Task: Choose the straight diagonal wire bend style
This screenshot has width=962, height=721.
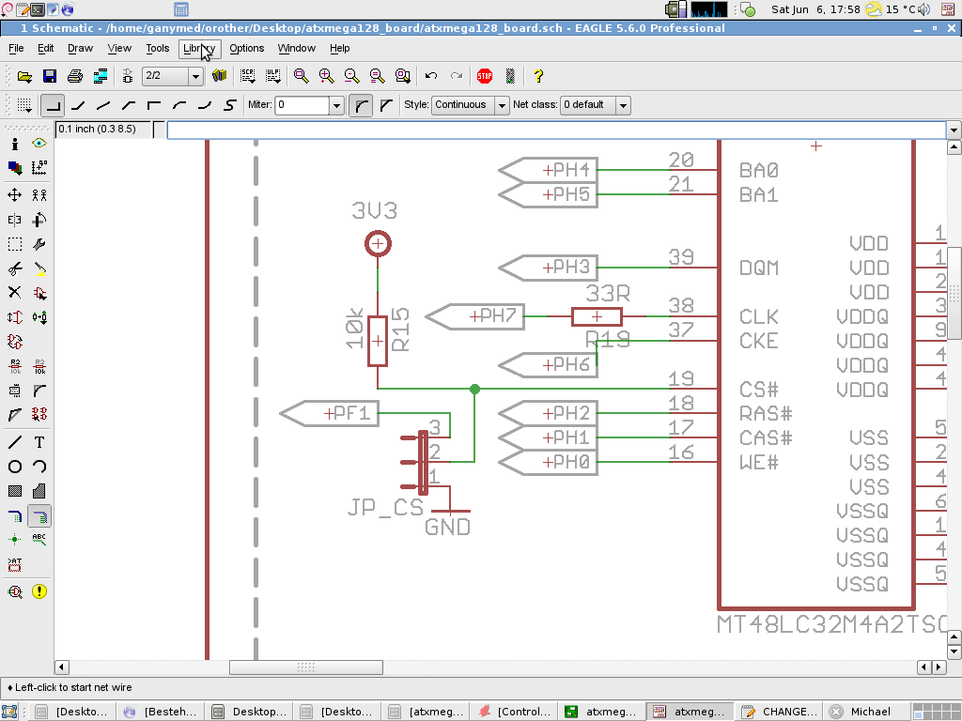Action: (x=103, y=105)
